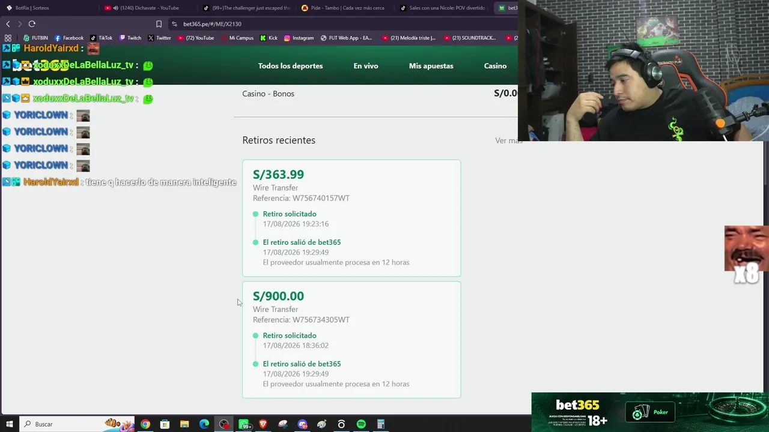Open the FUTBIN bookmark
The image size is (769, 432).
click(35, 38)
